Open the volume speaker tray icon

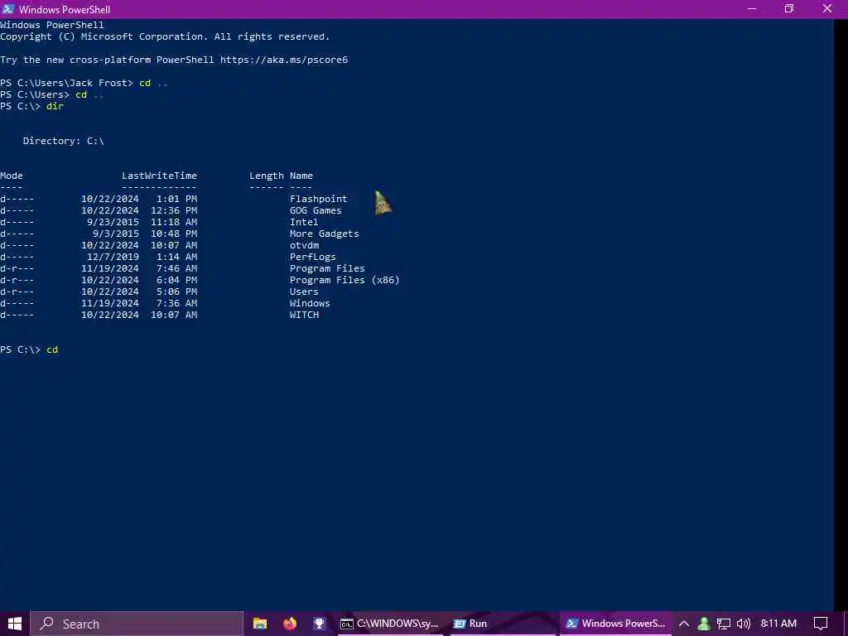coord(744,624)
